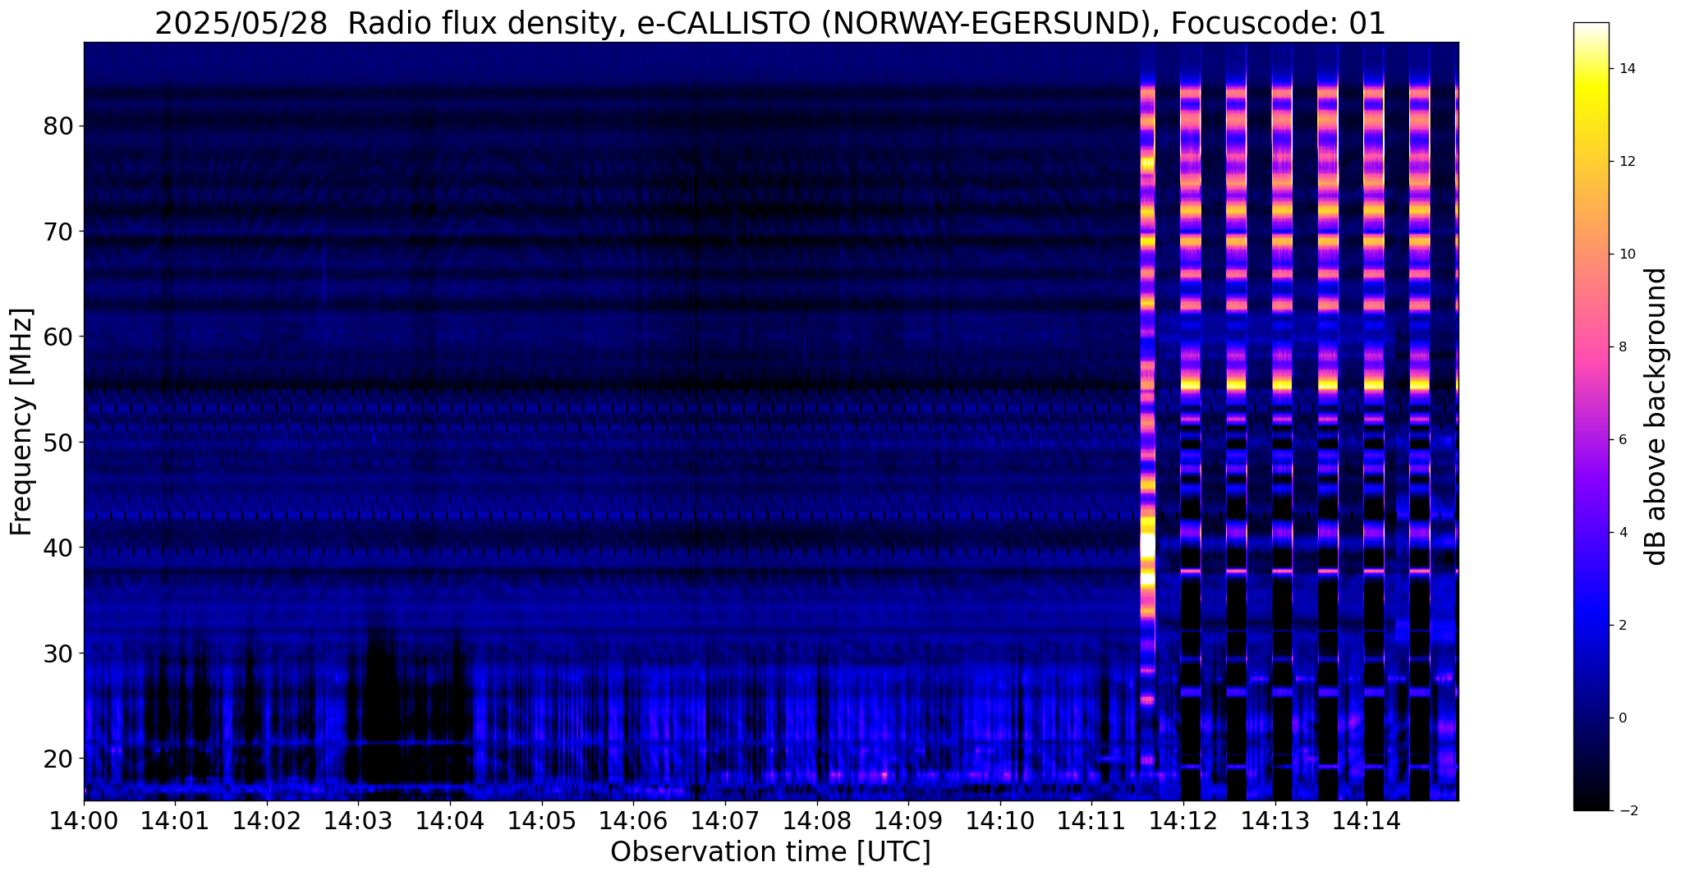Click the 60 MHz frequency tick label

pyautogui.click(x=57, y=337)
